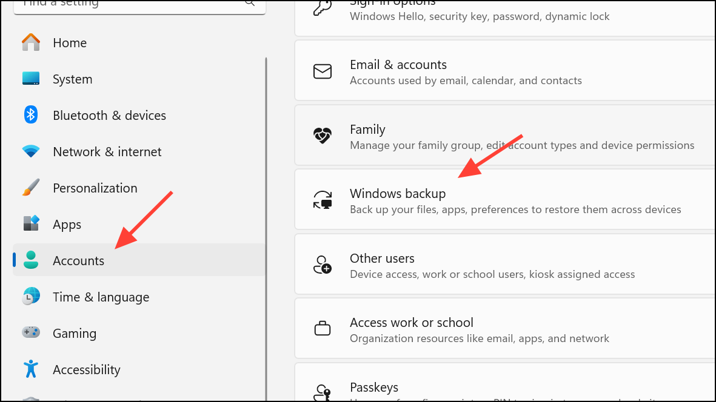Click the Personalization paintbrush icon
The image size is (716, 402).
click(x=31, y=187)
